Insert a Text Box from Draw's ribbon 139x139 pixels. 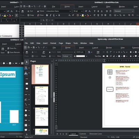point(98,54)
